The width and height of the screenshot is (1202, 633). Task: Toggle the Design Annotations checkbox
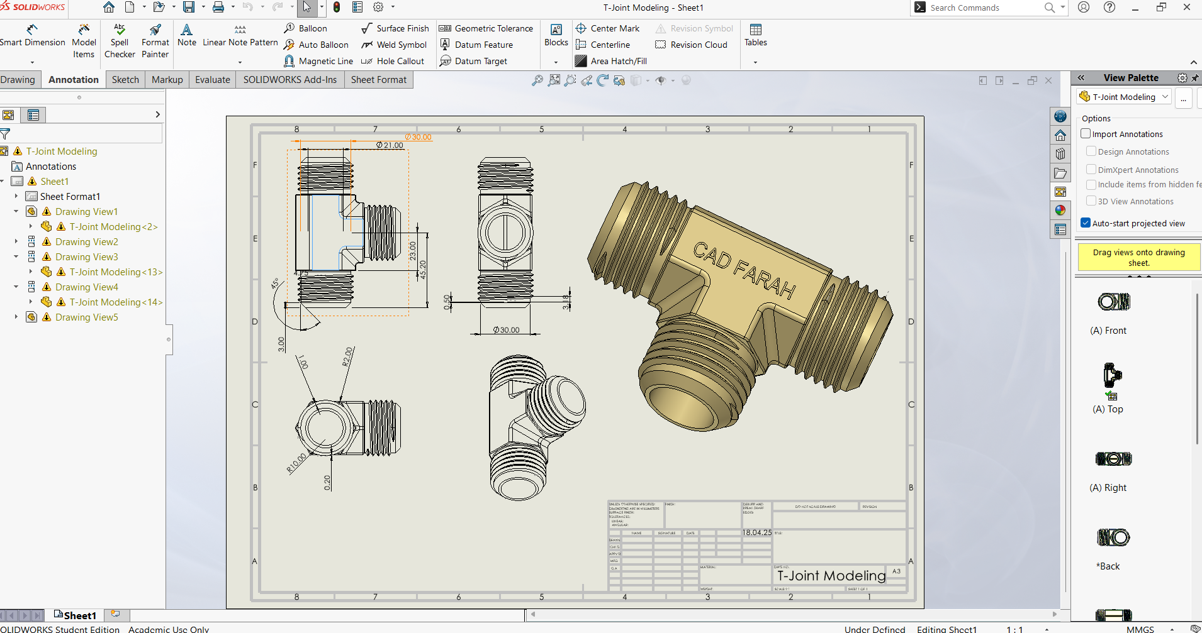1091,151
